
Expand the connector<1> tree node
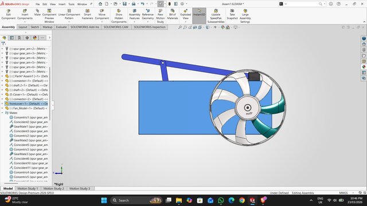tap(2, 81)
